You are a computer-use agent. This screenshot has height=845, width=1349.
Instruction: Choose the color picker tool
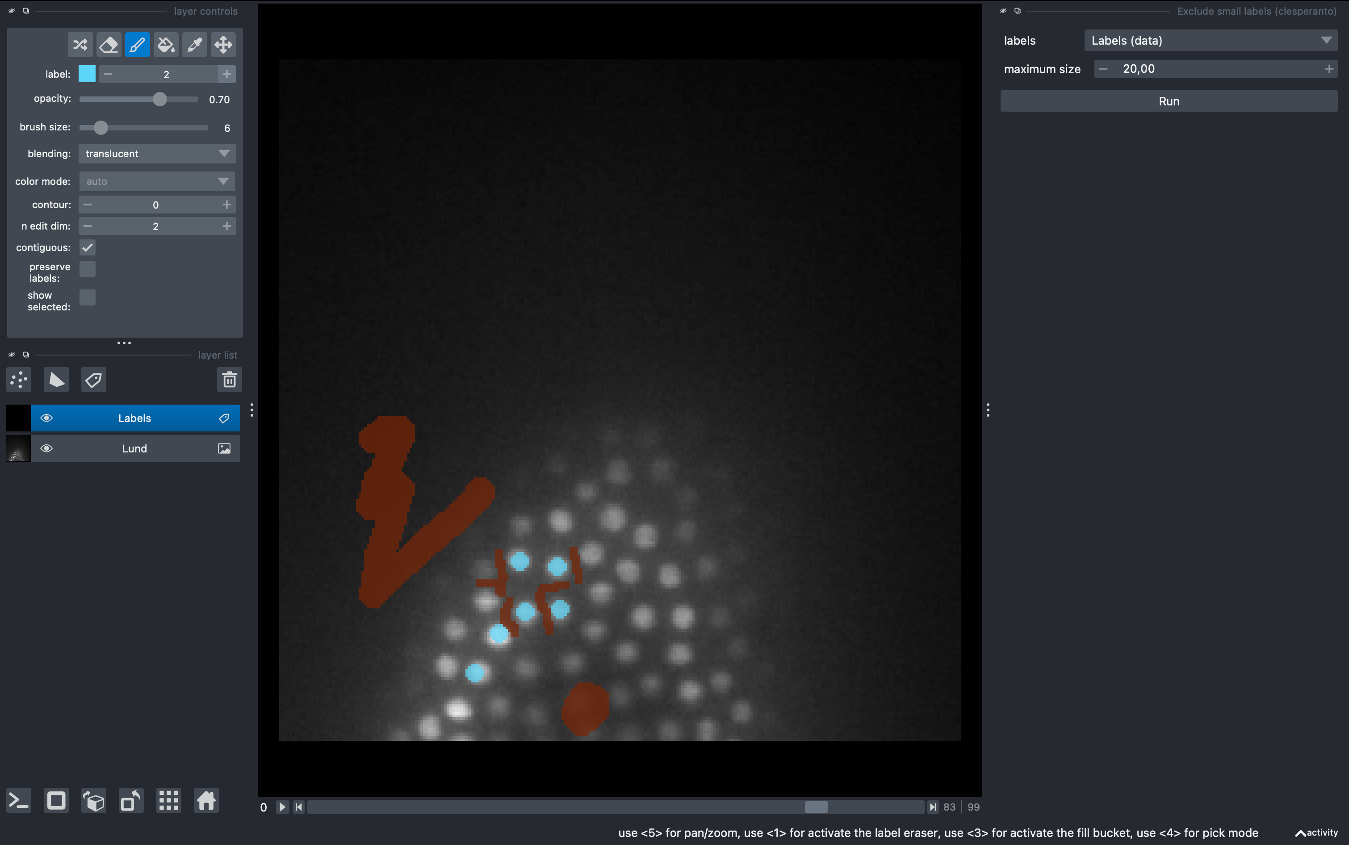(194, 45)
